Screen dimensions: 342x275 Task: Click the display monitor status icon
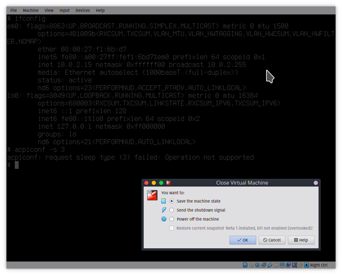click(x=282, y=265)
